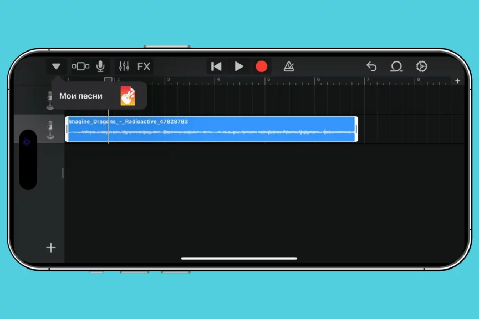Expand the track headers drag handle
Viewport: 479px width, 319px height.
(x=63, y=173)
